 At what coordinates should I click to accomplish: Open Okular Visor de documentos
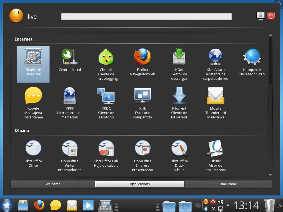coord(216,156)
